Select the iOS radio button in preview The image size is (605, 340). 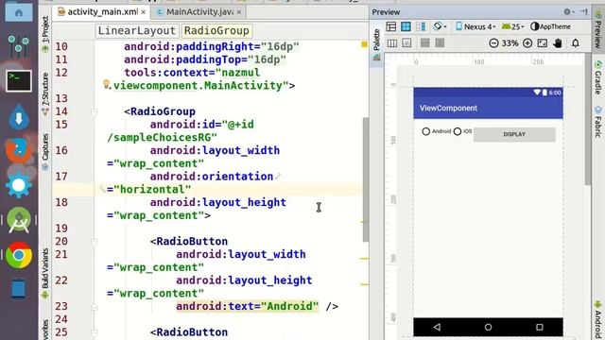[x=462, y=131]
